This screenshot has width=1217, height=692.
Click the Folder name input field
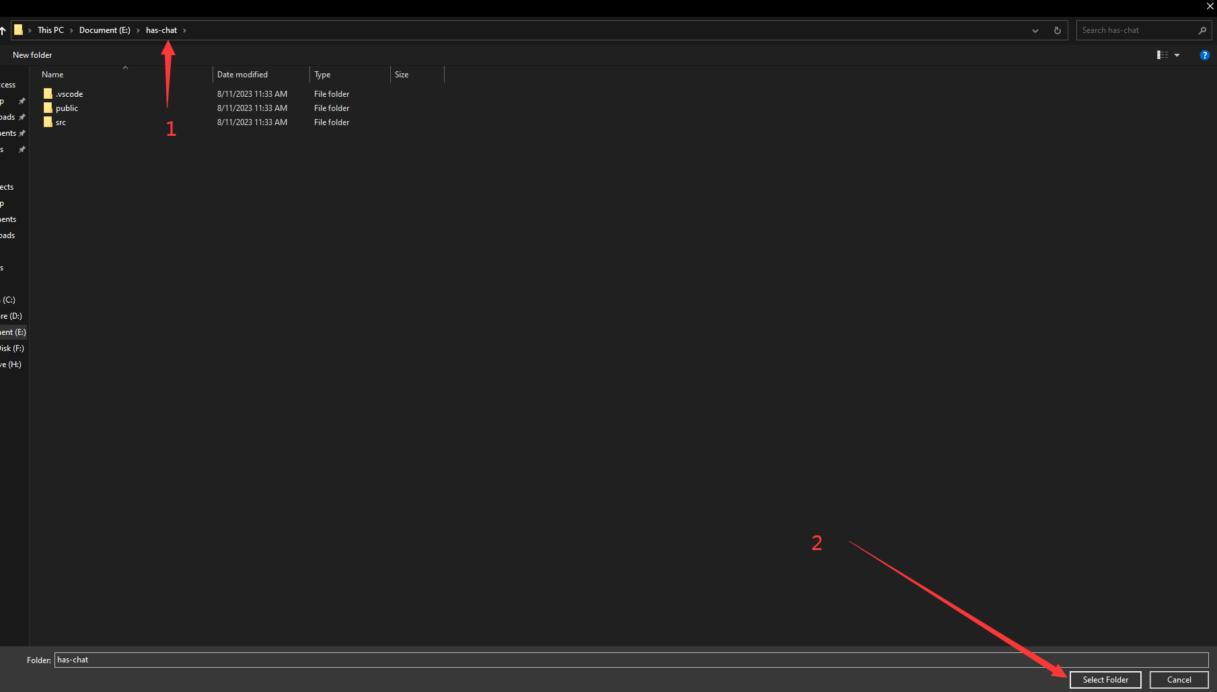[631, 660]
